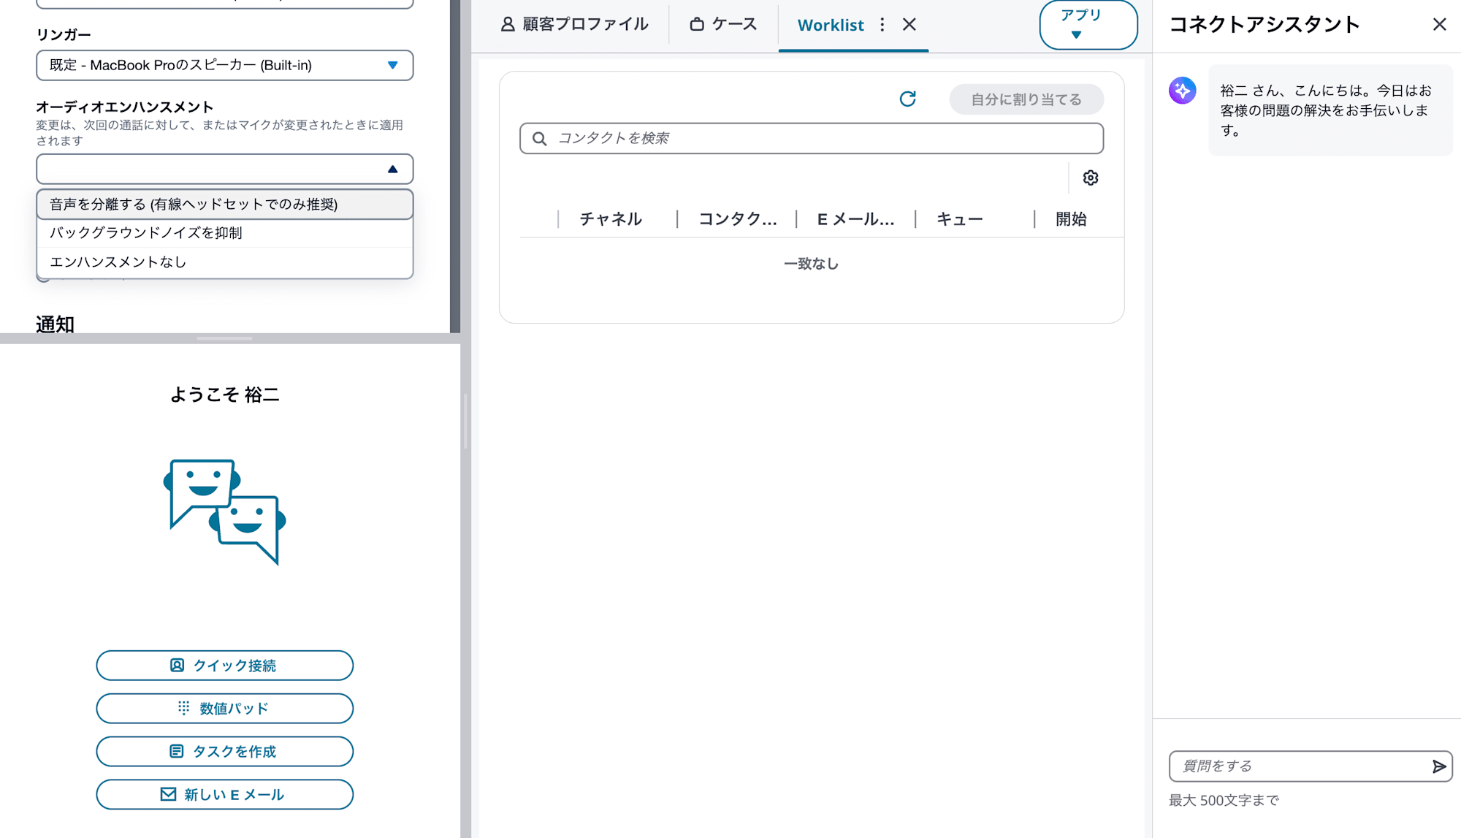Open the 数値パッド dial pad

pos(224,708)
